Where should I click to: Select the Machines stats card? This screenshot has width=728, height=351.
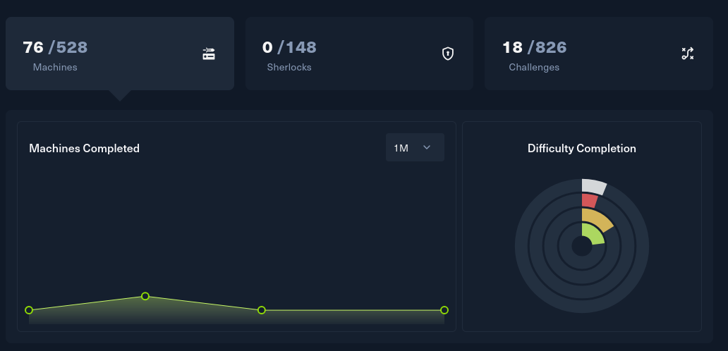120,54
